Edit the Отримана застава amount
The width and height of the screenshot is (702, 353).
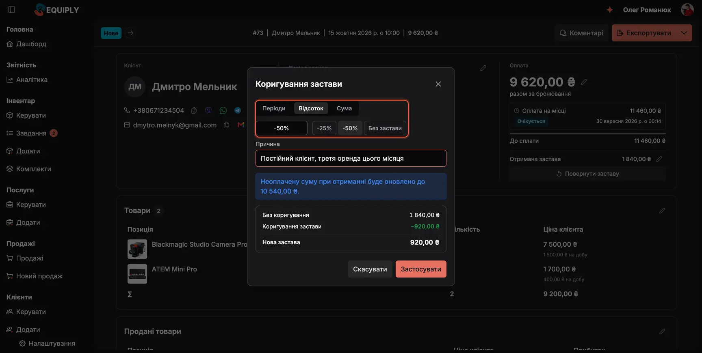tap(659, 159)
